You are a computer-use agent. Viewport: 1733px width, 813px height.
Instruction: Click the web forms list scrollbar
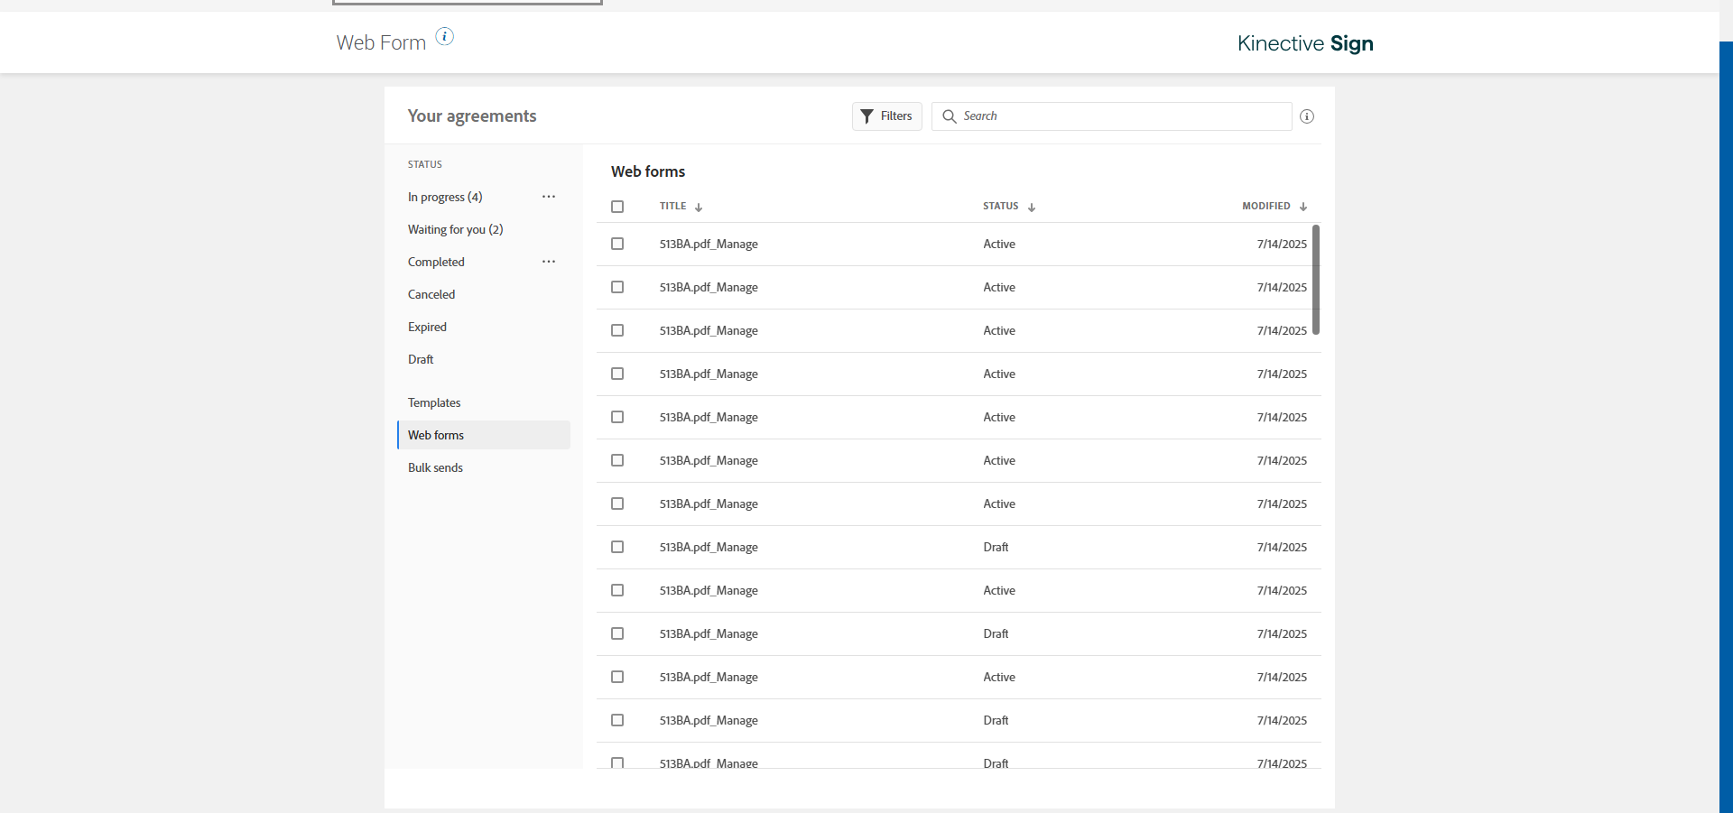[x=1316, y=280]
